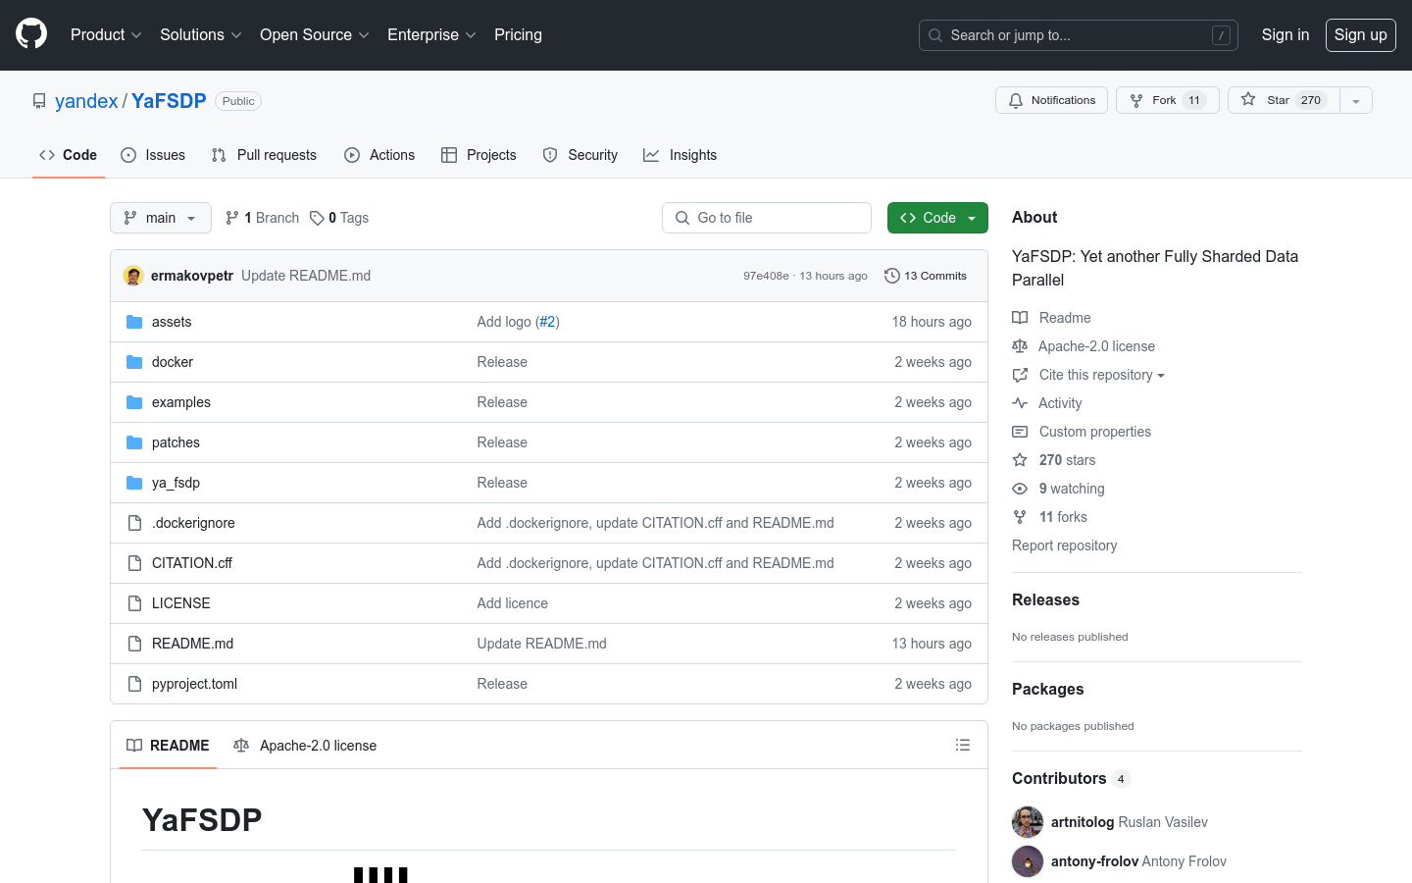
Task: Open the examples folder icon
Action: [x=134, y=402]
